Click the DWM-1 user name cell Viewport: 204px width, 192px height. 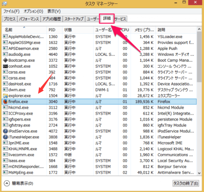click(x=102, y=90)
